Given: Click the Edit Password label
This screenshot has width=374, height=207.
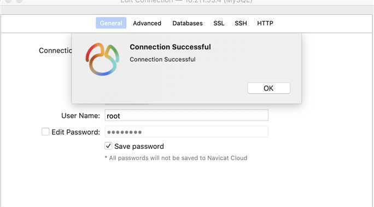Looking at the screenshot, I should [75, 132].
